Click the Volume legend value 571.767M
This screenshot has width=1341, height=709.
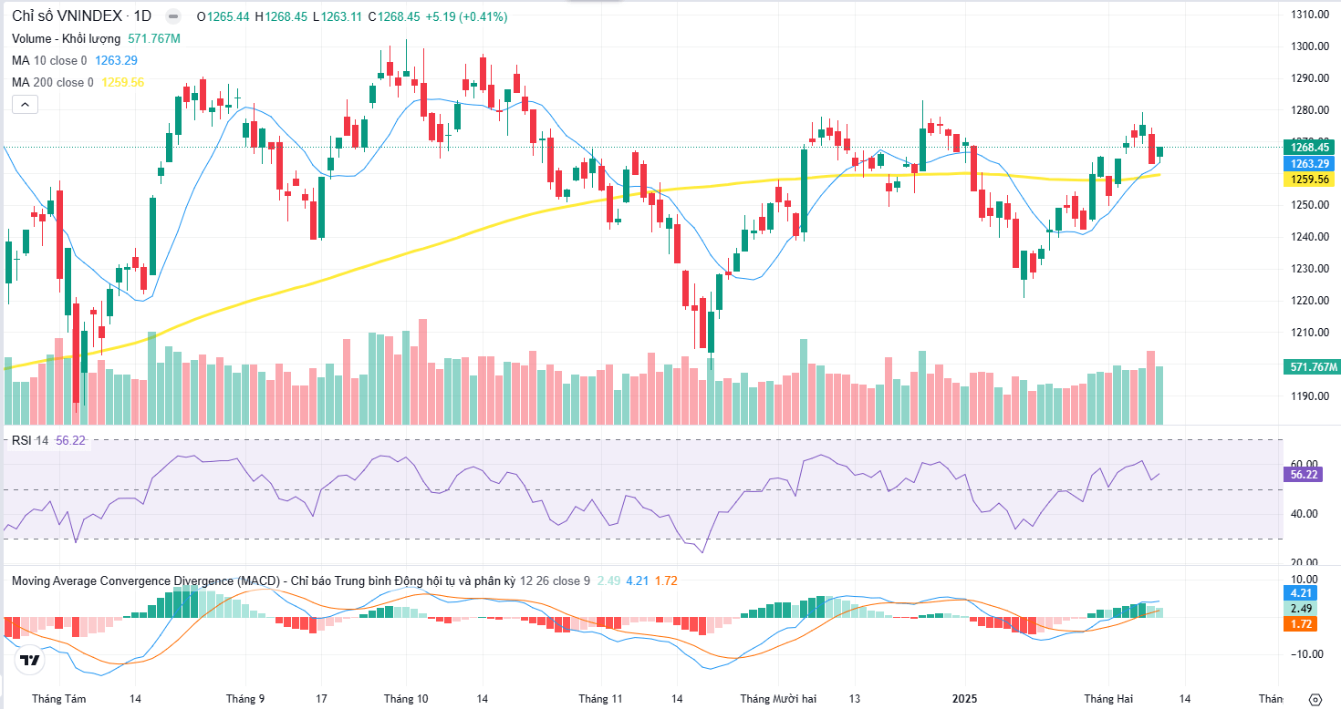pyautogui.click(x=154, y=38)
